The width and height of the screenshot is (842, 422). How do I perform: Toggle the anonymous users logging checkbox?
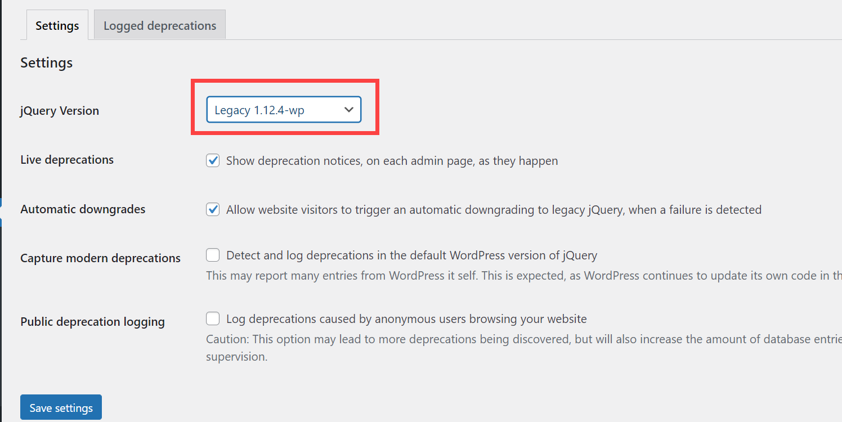pos(213,318)
